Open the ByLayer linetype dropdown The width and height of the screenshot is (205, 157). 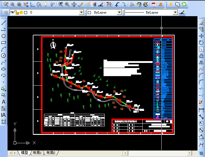[175, 13]
